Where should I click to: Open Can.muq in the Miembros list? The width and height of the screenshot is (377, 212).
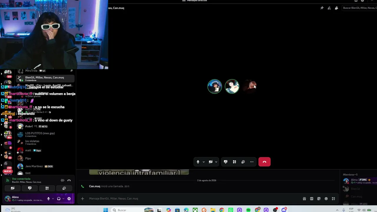point(360,196)
